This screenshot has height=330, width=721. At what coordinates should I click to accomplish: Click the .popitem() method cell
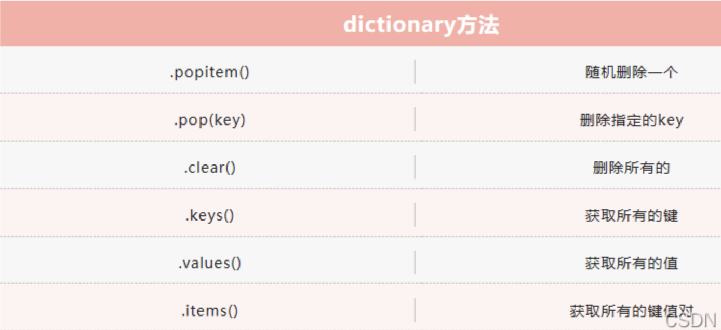209,72
